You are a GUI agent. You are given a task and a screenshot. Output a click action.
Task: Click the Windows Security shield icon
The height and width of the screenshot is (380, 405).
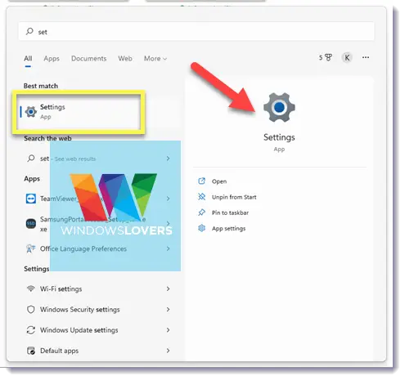31,310
